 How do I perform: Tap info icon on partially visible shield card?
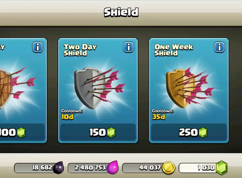coord(37,47)
